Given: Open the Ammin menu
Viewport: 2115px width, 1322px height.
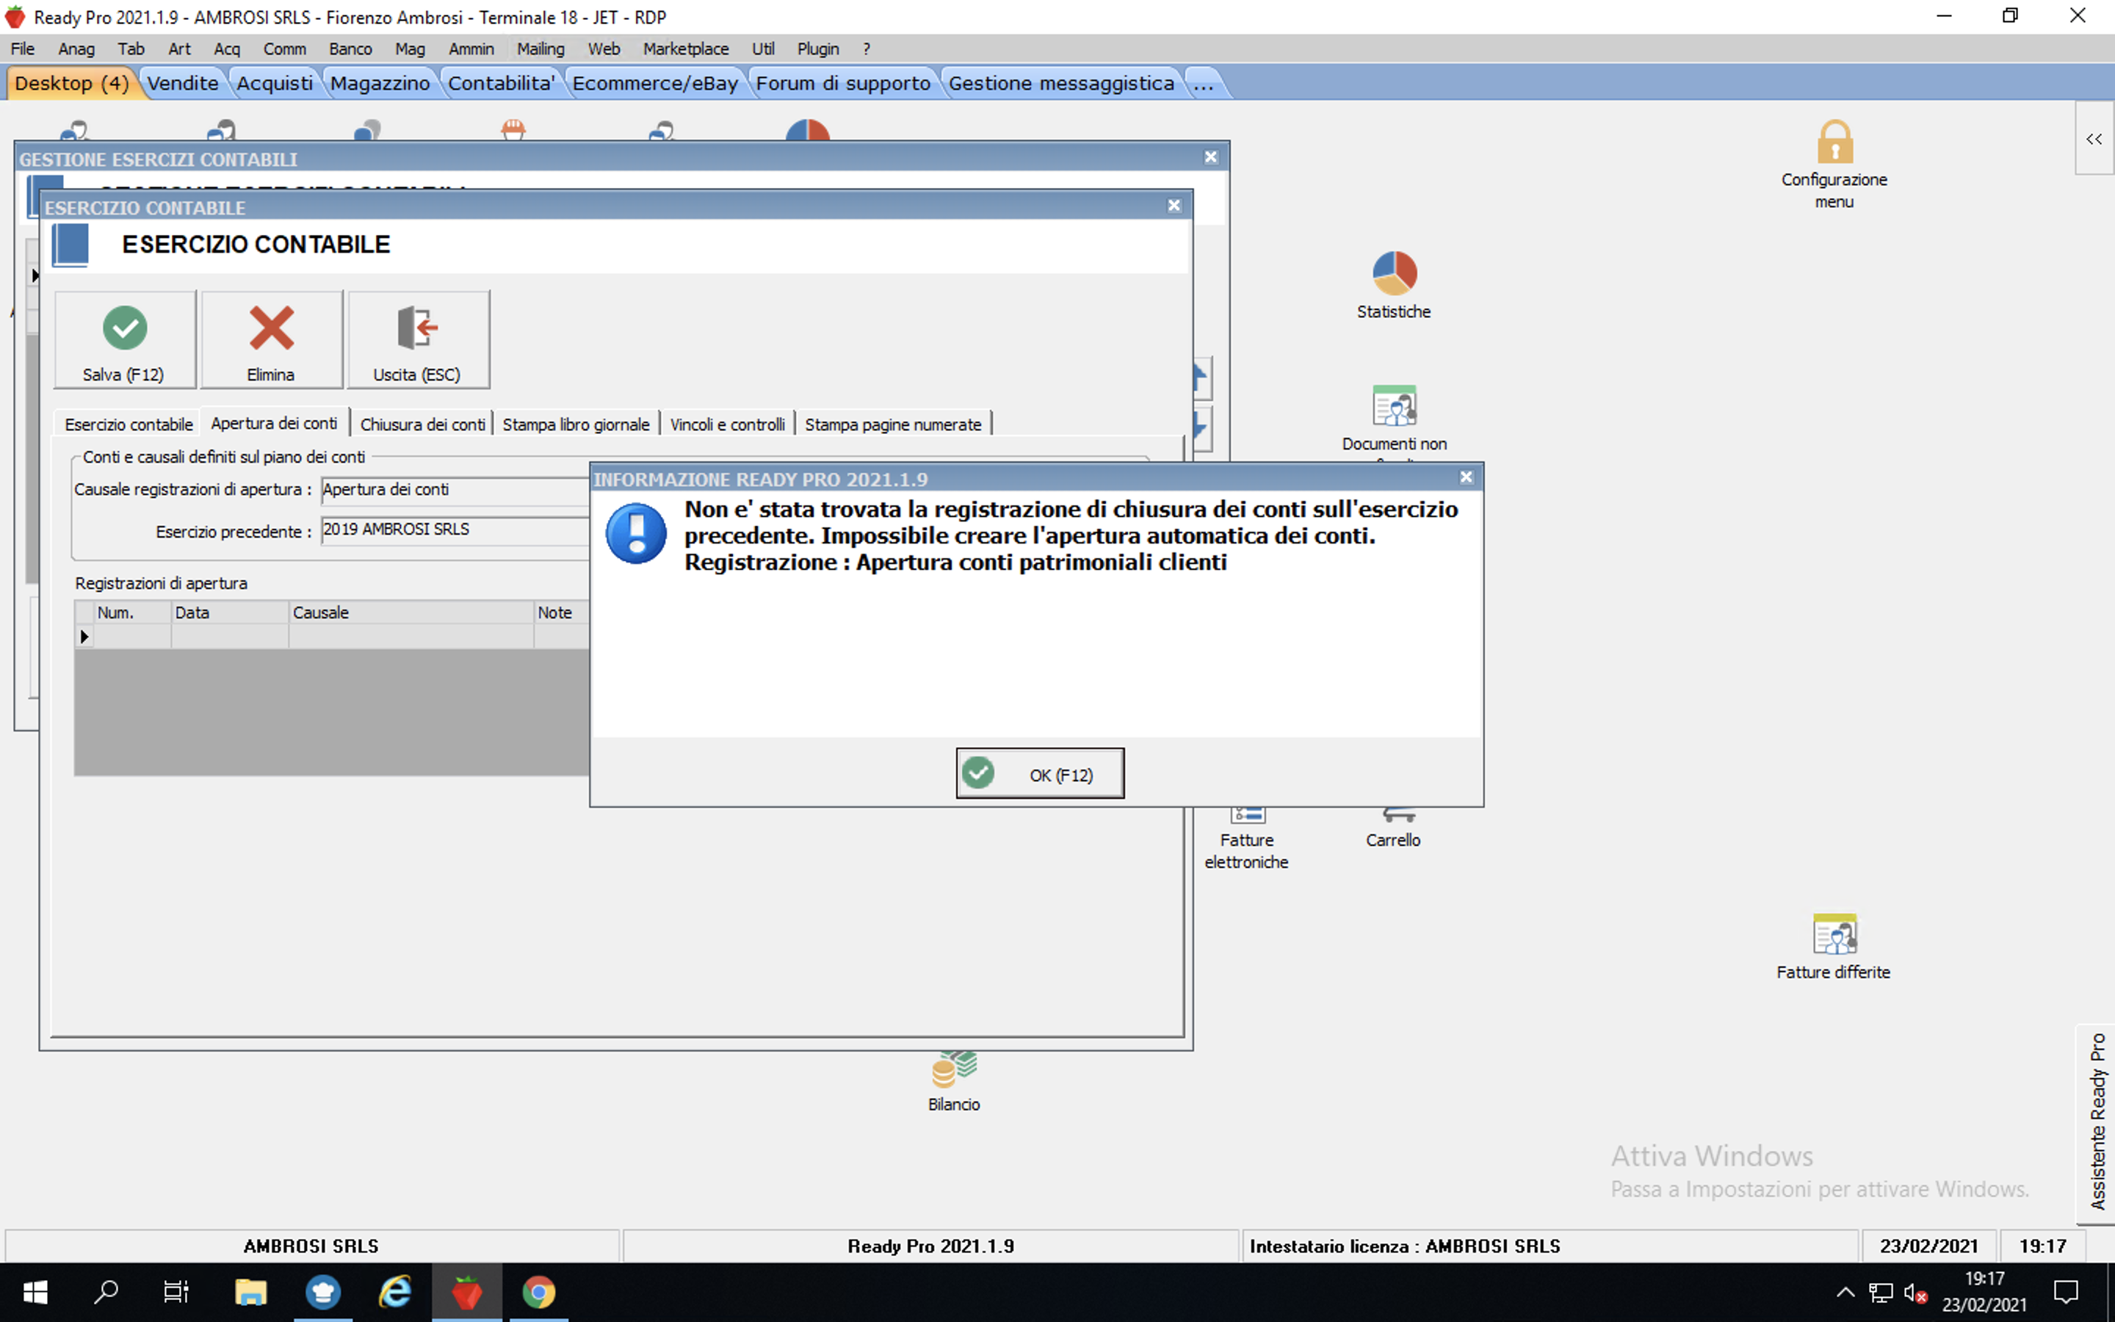Looking at the screenshot, I should coord(471,49).
